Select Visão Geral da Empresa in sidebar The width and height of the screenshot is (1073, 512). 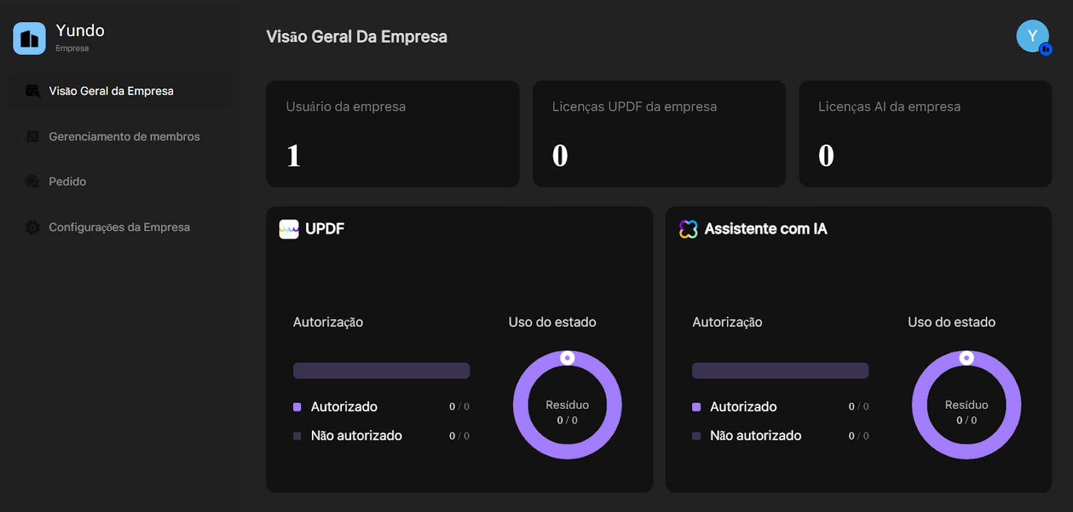(111, 90)
